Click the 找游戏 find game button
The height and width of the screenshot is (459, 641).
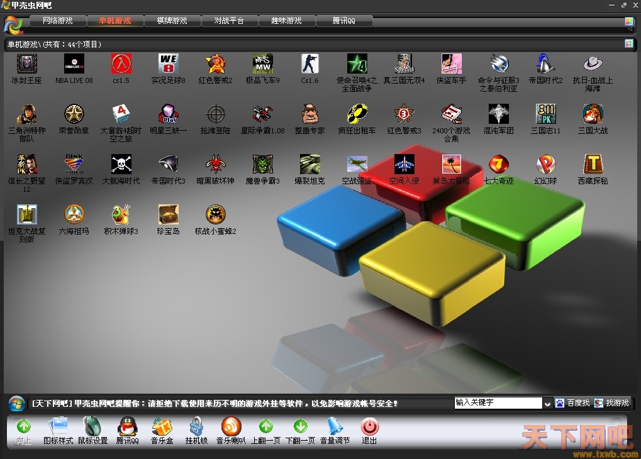tap(611, 404)
